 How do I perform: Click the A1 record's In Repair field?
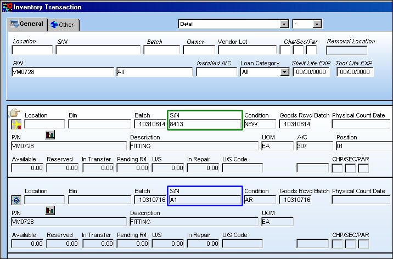click(203, 244)
